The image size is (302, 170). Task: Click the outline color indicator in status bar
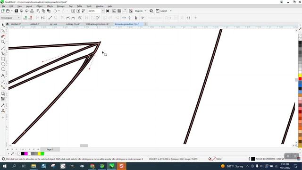point(253,159)
